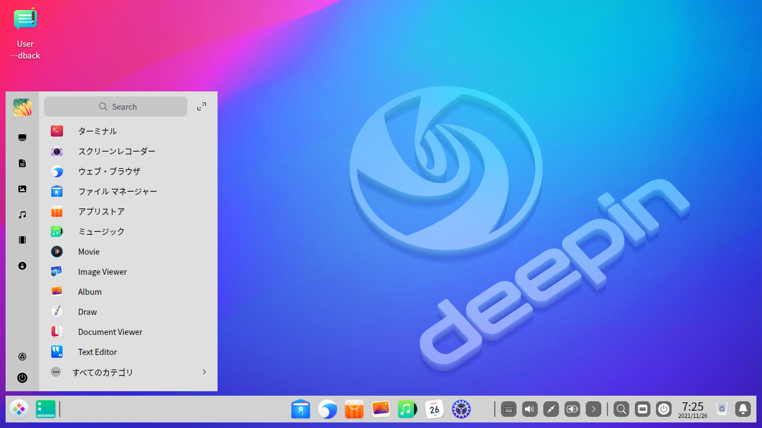This screenshot has width=762, height=428.
Task: Open Album from the dock
Action: (x=381, y=409)
